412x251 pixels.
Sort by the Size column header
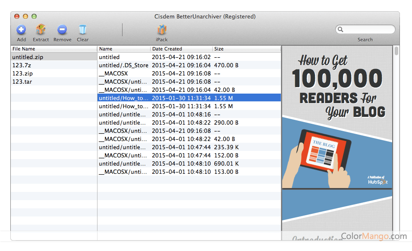click(x=246, y=49)
